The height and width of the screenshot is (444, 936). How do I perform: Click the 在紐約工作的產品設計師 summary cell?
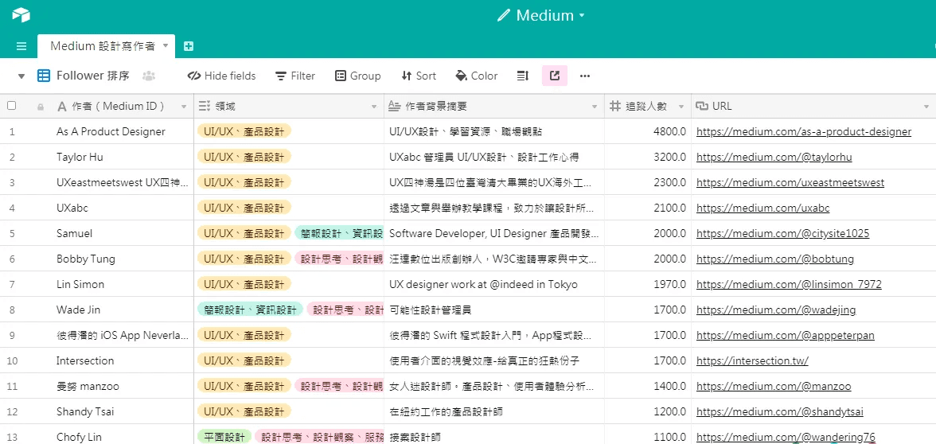tap(493, 411)
